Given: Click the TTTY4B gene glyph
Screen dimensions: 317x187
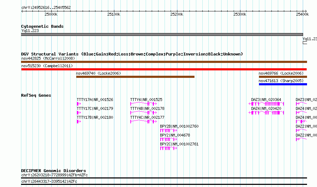Looking at the screenshot, I should [x=144, y=113].
